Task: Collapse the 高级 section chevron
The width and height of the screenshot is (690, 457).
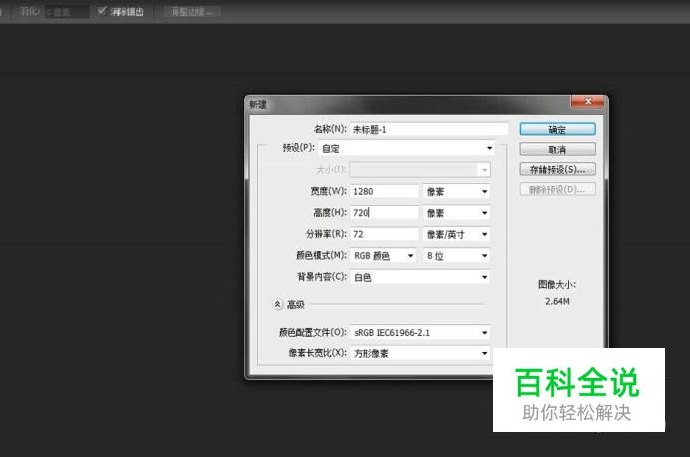Action: click(x=278, y=304)
